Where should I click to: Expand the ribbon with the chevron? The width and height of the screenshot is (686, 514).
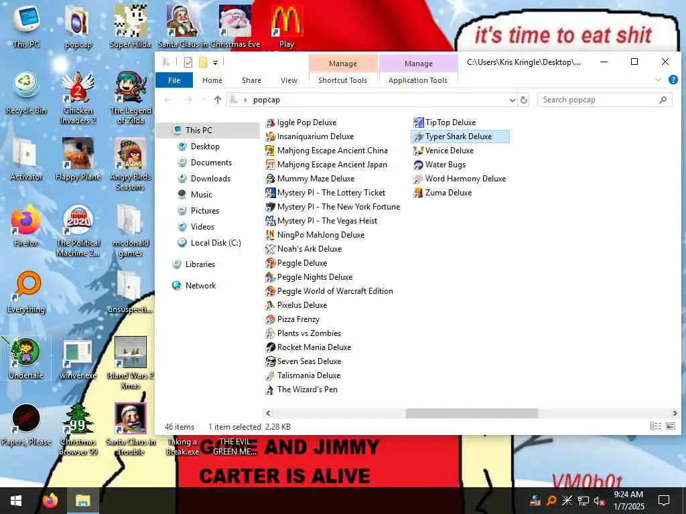tap(659, 80)
